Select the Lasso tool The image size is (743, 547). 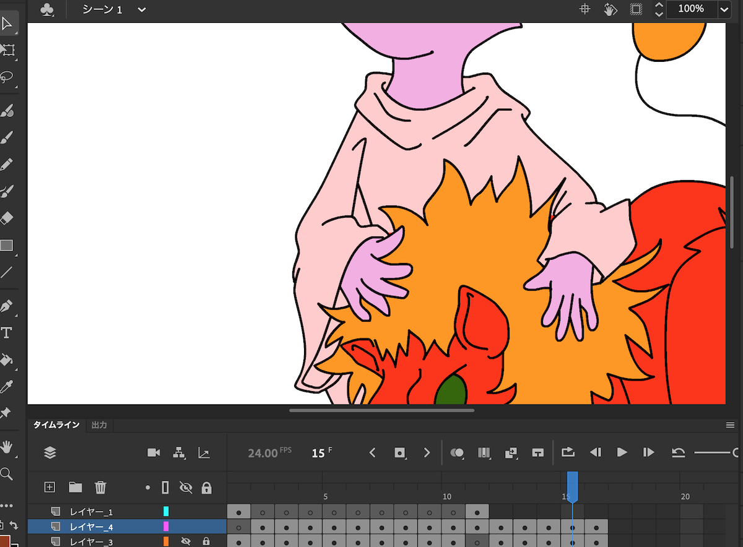click(7, 77)
